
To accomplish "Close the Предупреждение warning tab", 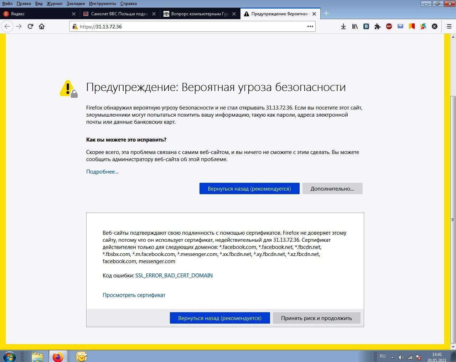I will 314,14.
